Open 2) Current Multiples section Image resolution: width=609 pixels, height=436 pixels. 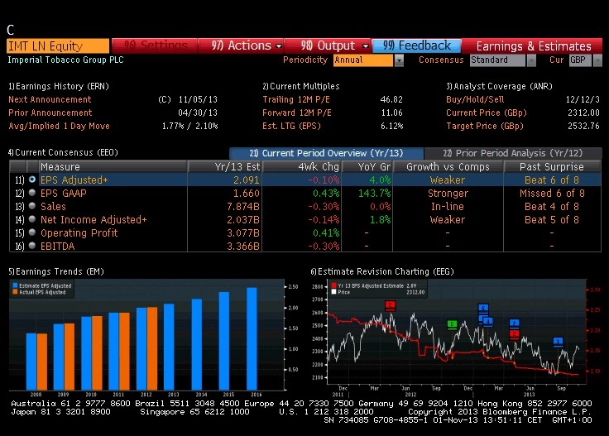point(301,86)
